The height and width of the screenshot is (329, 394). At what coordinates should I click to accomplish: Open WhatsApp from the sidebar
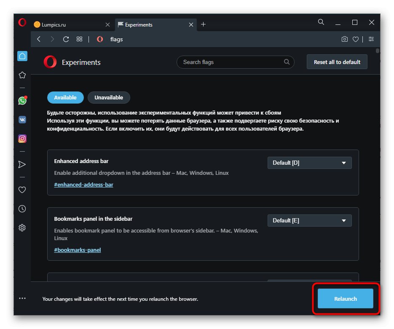[x=22, y=101]
